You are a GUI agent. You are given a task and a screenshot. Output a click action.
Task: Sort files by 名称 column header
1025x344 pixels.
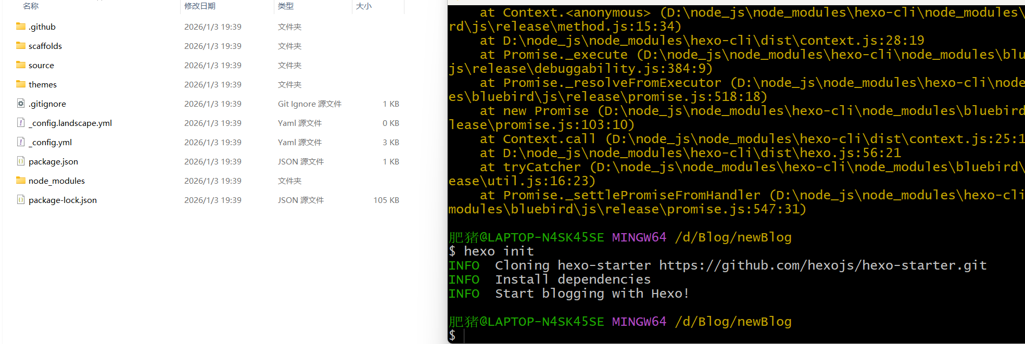(31, 6)
